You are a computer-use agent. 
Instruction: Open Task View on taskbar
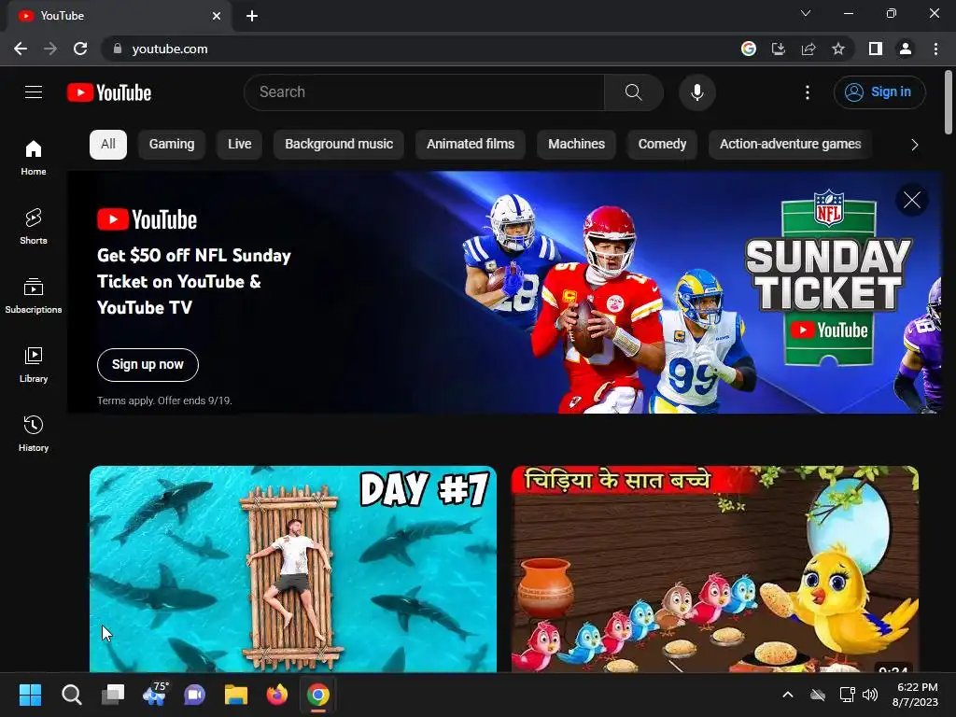tap(113, 695)
